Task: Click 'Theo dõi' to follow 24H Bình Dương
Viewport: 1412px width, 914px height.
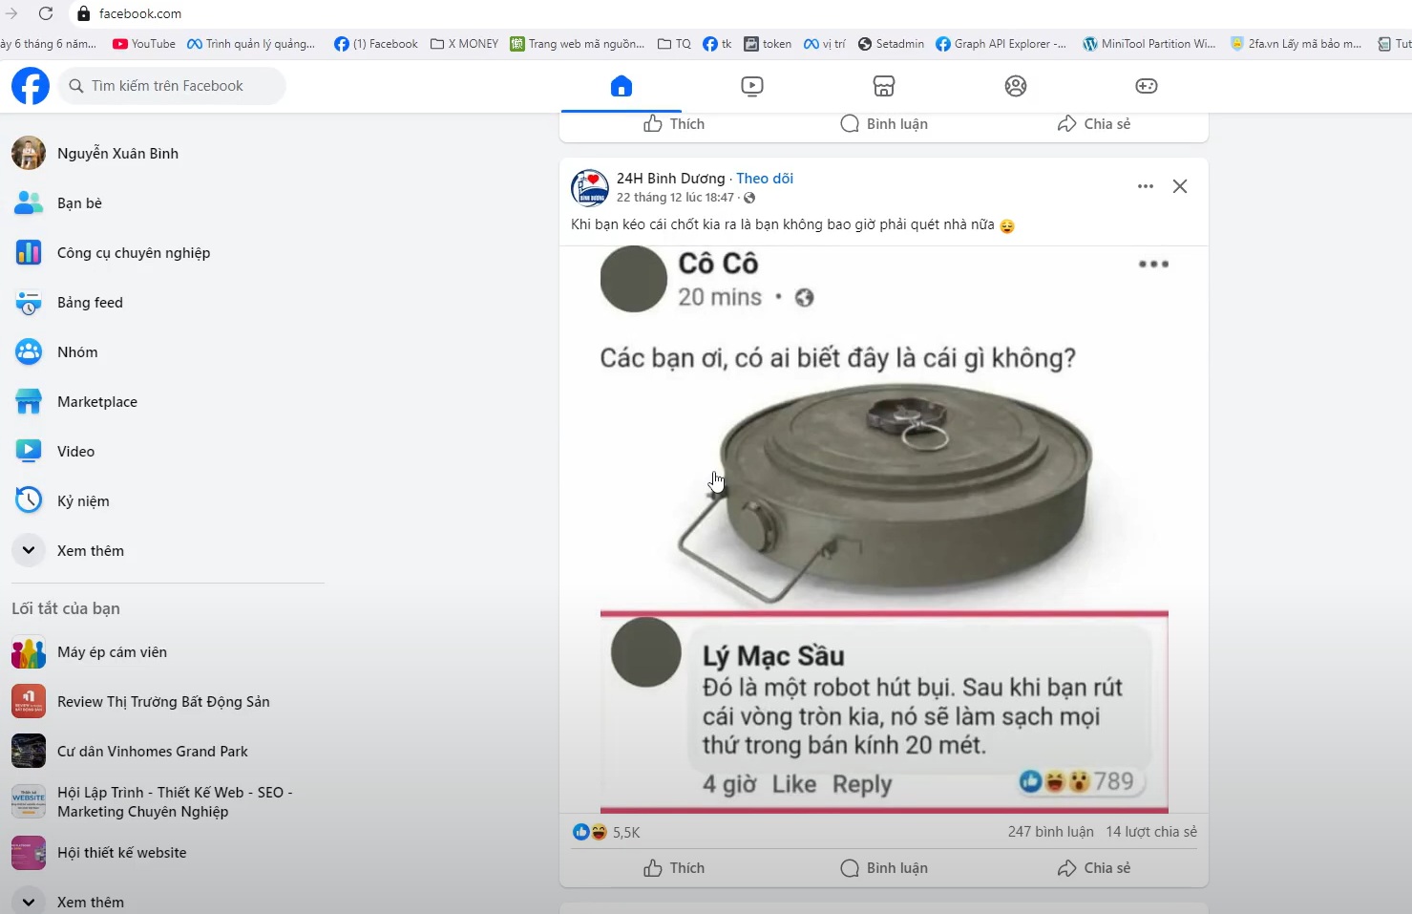Action: [764, 179]
